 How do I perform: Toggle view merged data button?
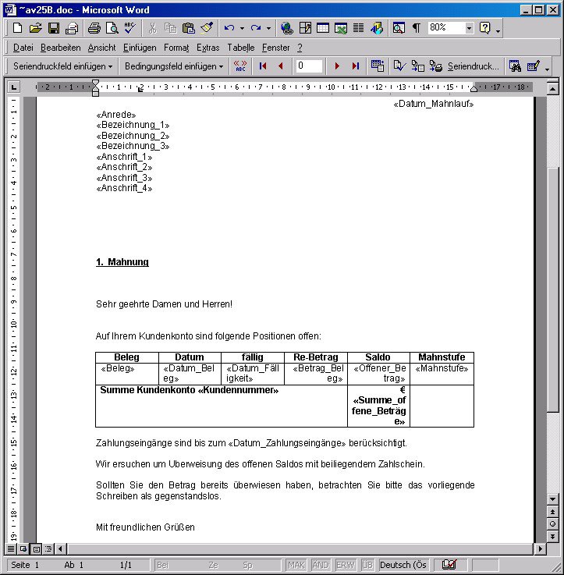[x=240, y=66]
